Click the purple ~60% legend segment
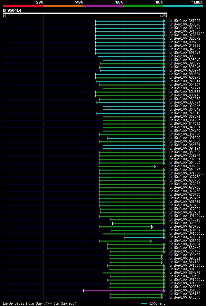The image size is (206, 306). tap(103, 6)
